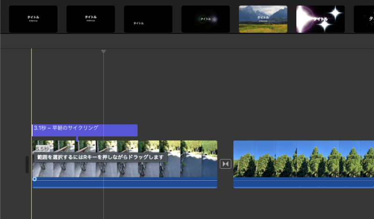Click the transition icon between the two clips
The width and height of the screenshot is (374, 219).
tap(225, 164)
